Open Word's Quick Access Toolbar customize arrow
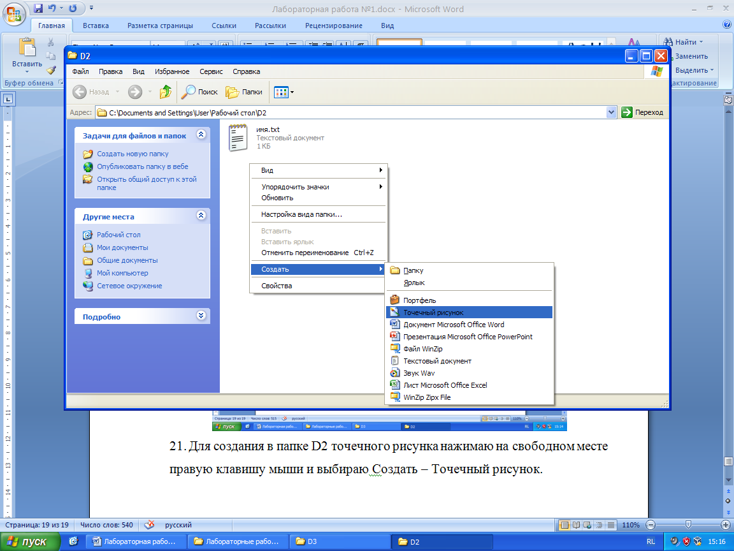Image resolution: width=734 pixels, height=551 pixels. click(91, 8)
